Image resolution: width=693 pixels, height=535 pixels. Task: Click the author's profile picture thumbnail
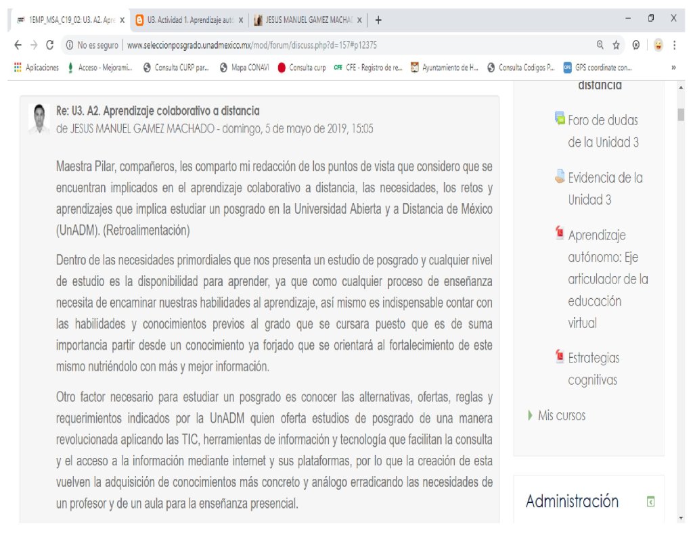pos(40,118)
